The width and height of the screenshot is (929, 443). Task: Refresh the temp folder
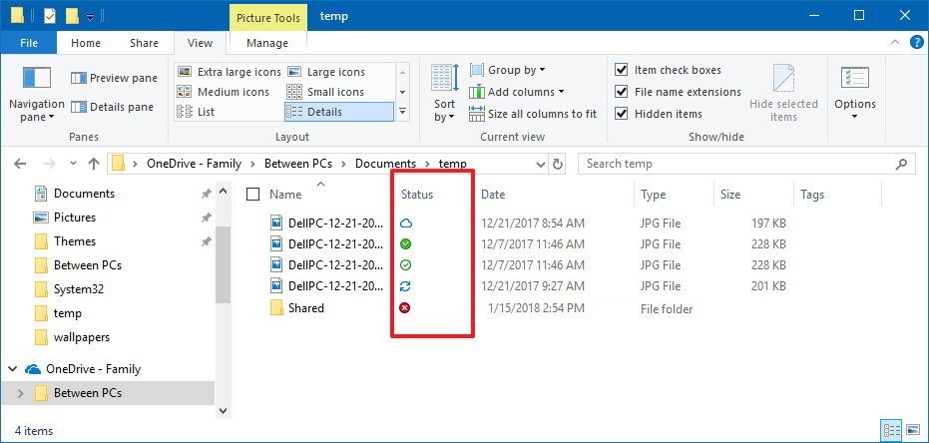(x=558, y=164)
